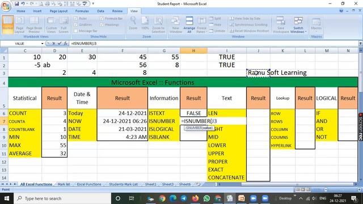This screenshot has width=363, height=204.
Task: Select cell containing HYPERLINK
Action: (x=282, y=146)
